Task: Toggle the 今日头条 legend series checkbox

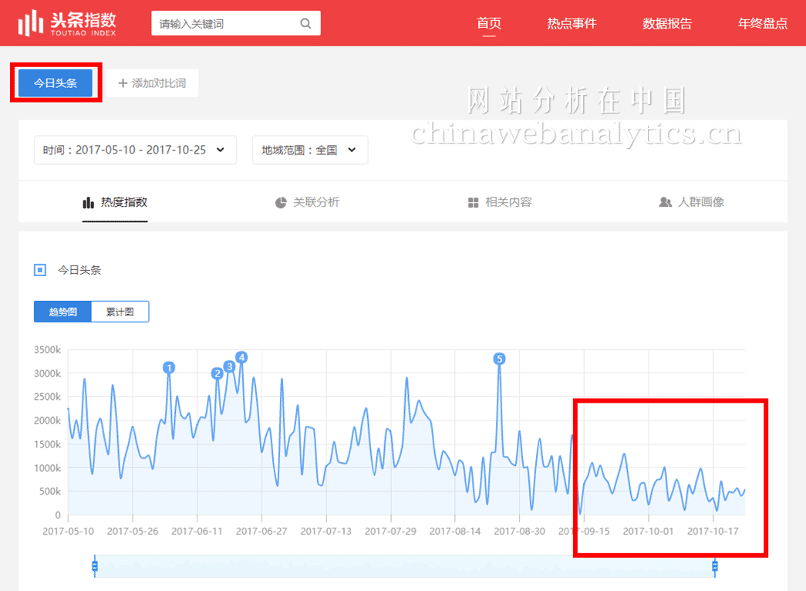Action: coord(40,270)
